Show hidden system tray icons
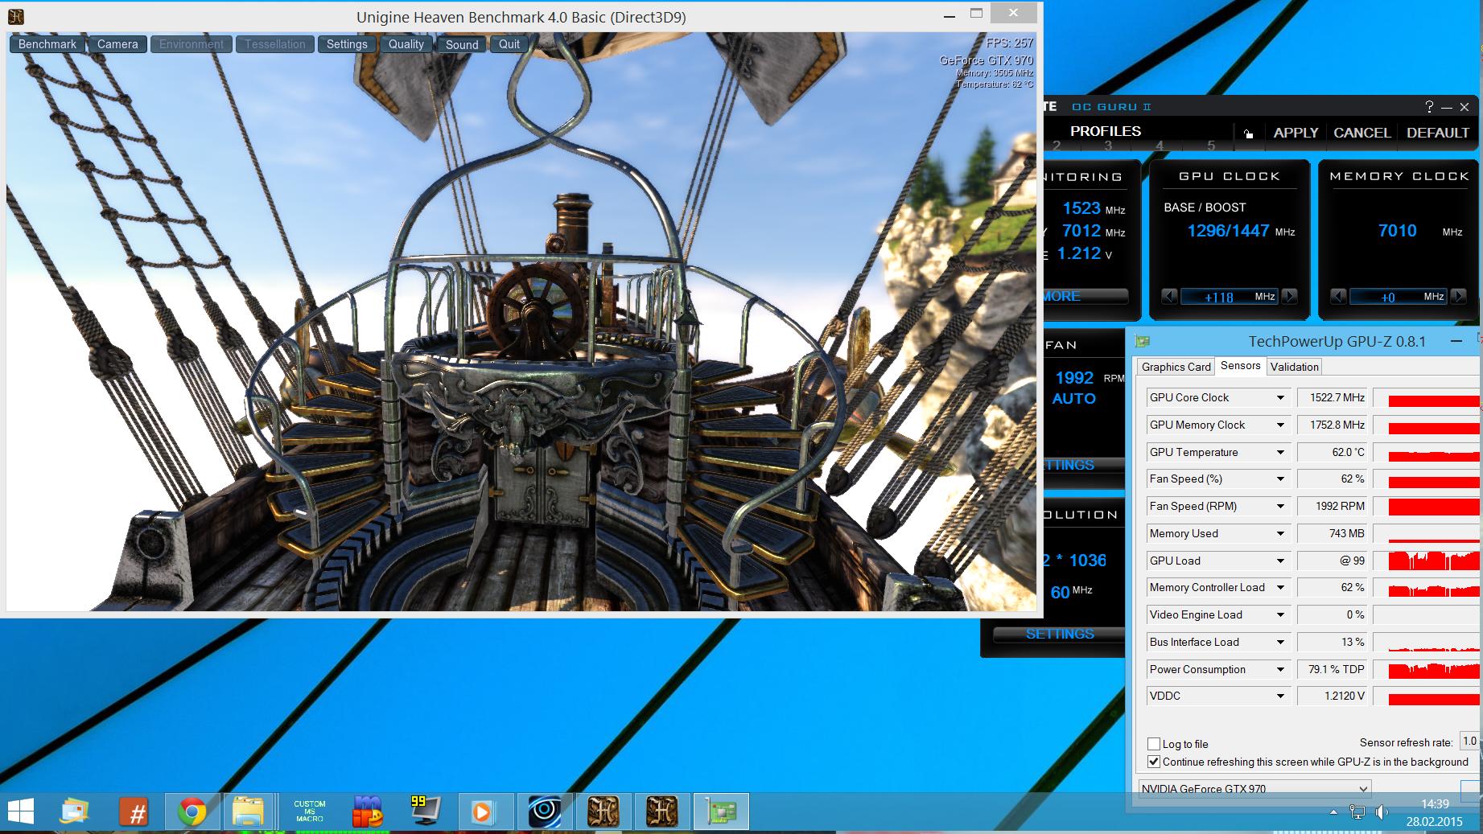 (1332, 812)
